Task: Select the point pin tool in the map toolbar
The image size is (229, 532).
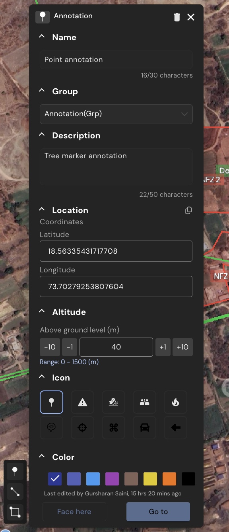Action: [x=15, y=472]
